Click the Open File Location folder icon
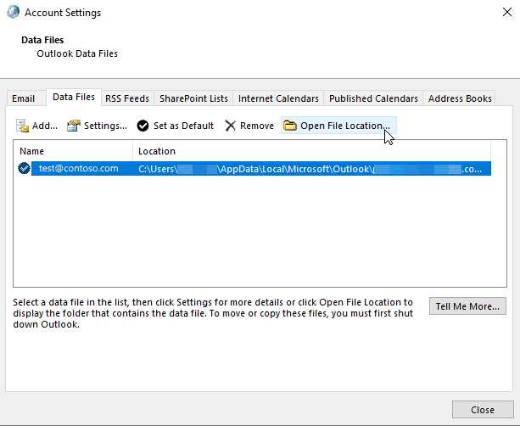520x426 pixels. tap(290, 126)
